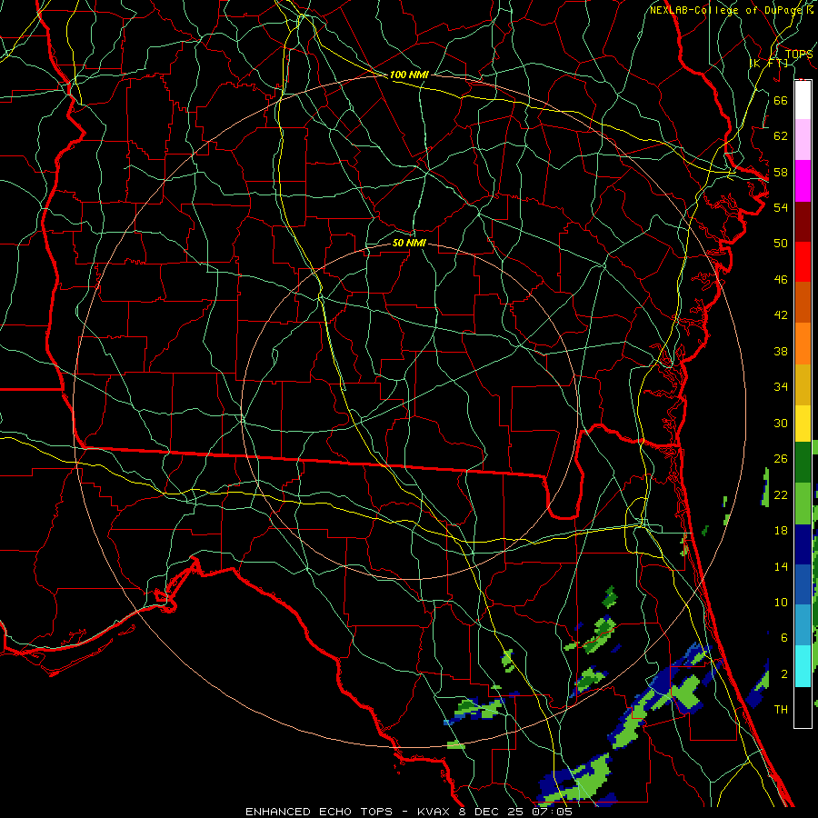Click the '6' legend value
This screenshot has width=818, height=818.
[783, 637]
